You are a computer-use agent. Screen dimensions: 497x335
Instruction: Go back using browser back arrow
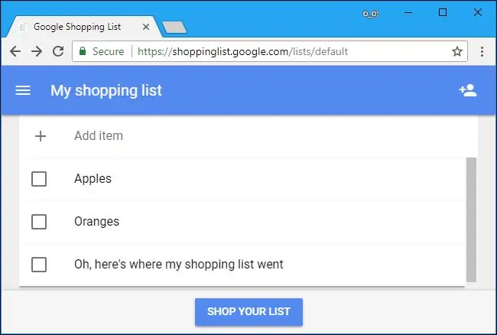tap(16, 51)
